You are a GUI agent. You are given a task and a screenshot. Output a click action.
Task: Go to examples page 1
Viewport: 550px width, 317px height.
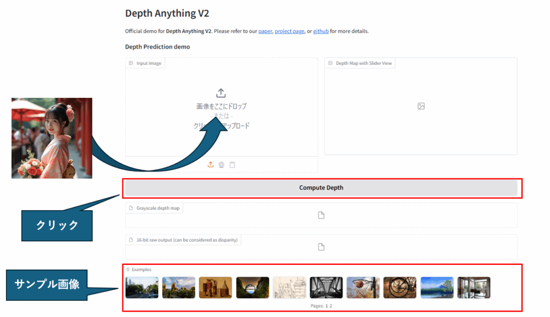coord(326,306)
